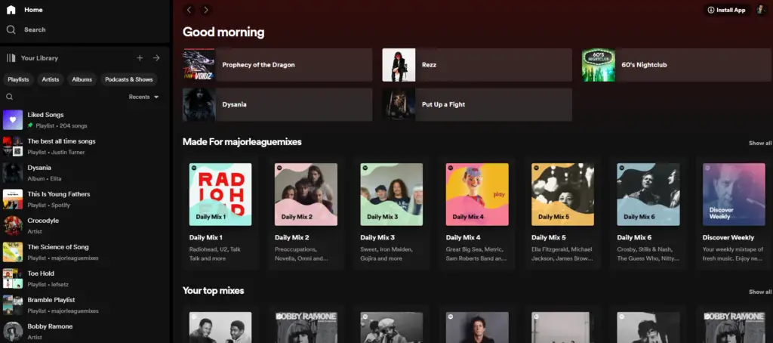Image resolution: width=773 pixels, height=343 pixels.
Task: Select Toe Hold playlist
Action: tap(85, 279)
